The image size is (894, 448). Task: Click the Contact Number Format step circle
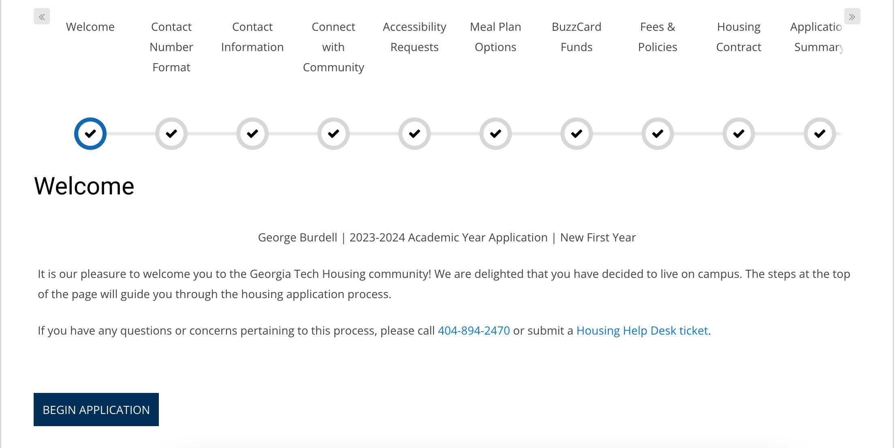(171, 134)
